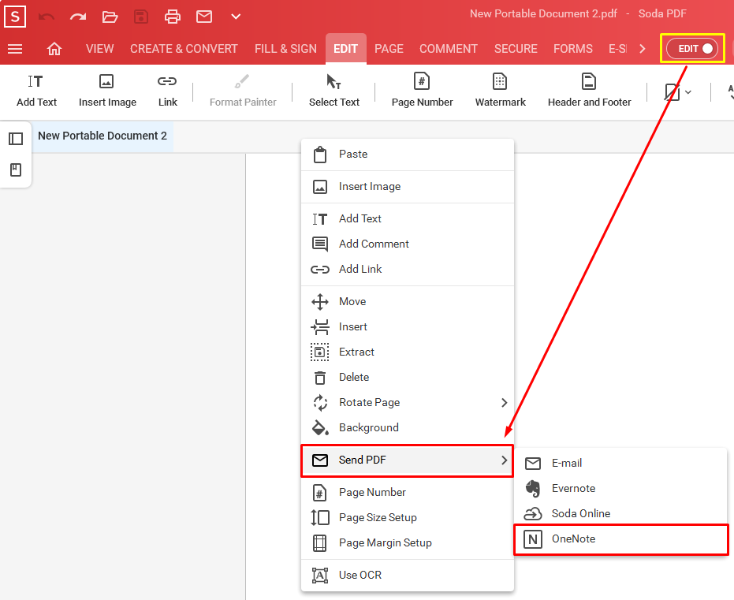
Task: Click Move in the context menu
Action: coord(408,301)
